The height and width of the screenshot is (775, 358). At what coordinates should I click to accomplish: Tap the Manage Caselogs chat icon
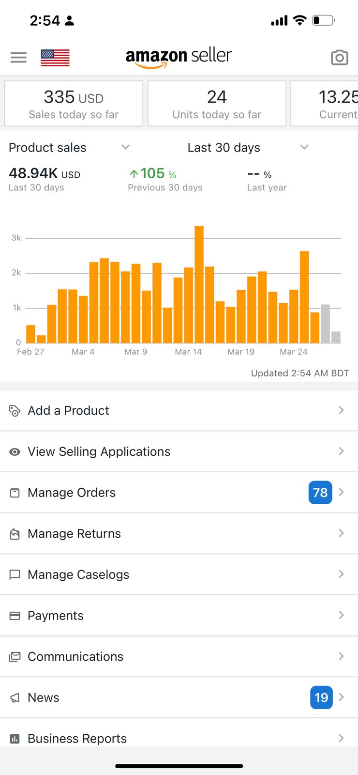[x=15, y=575]
